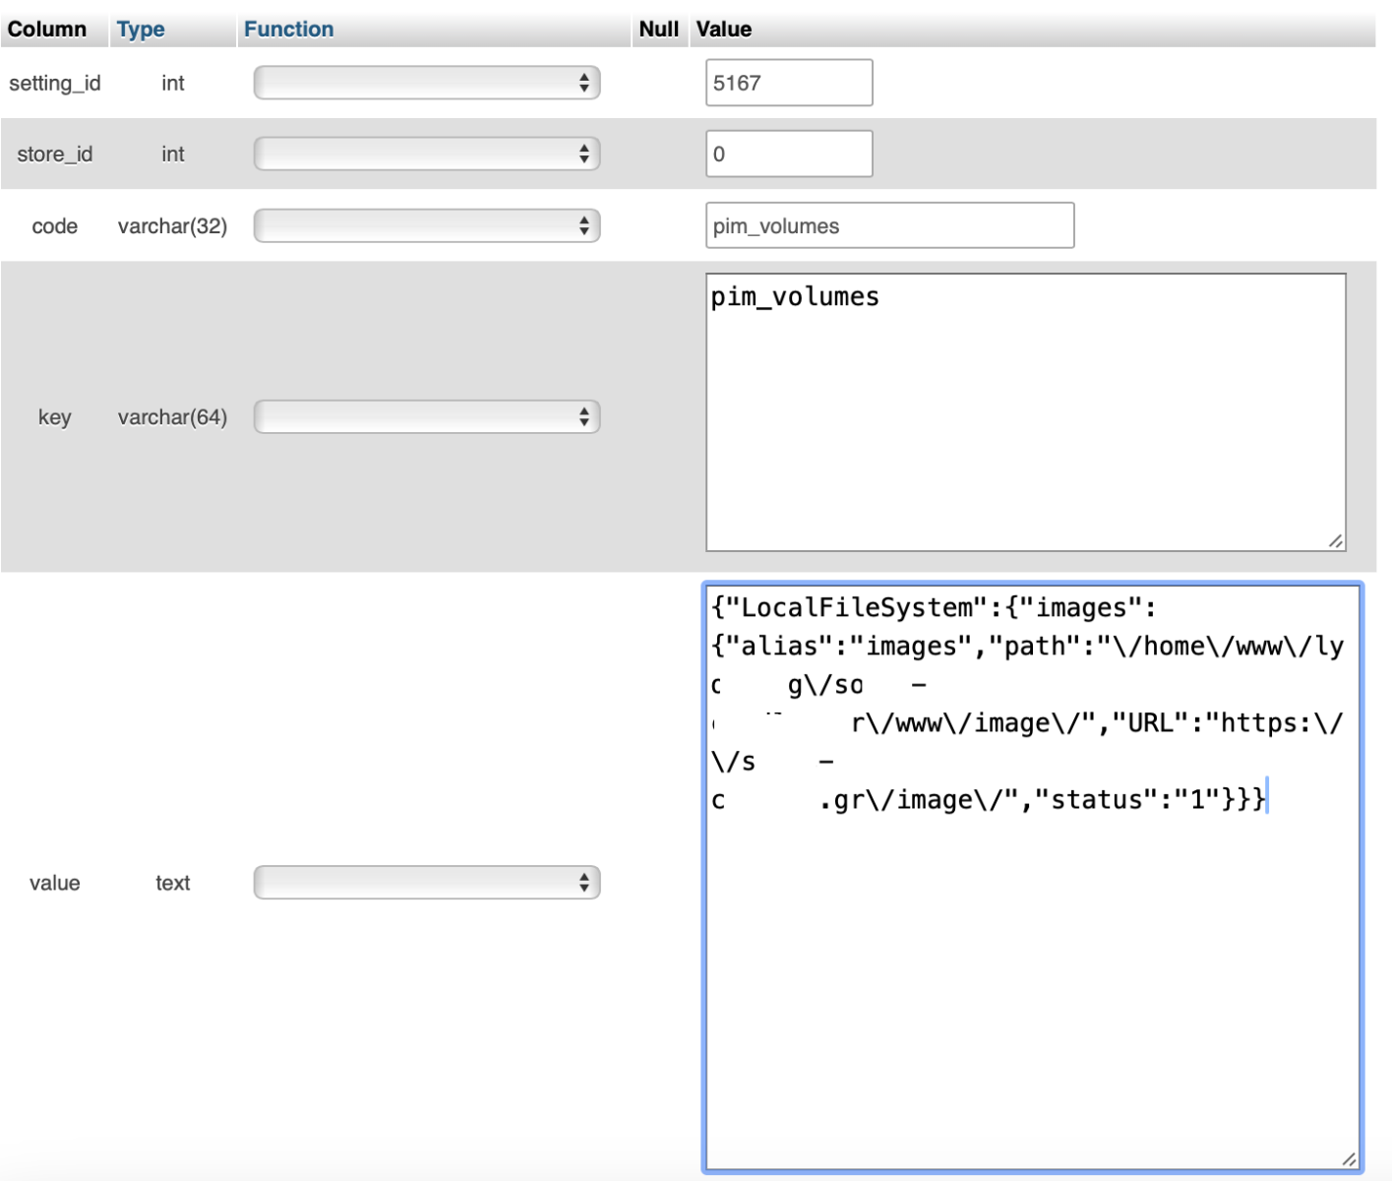Select the value column name label
The height and width of the screenshot is (1181, 1392).
(55, 883)
